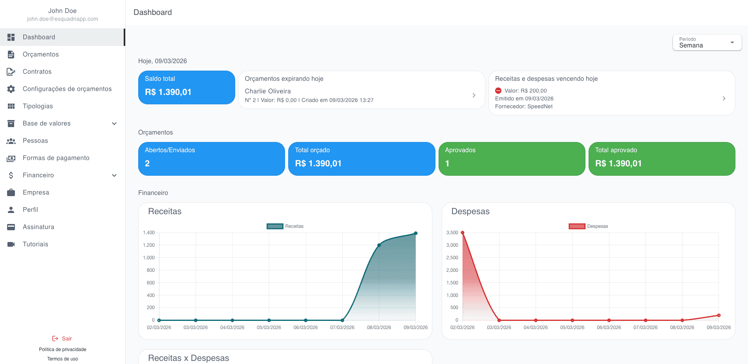The image size is (748, 364).
Task: Click the Empresa briefcase icon
Action: [11, 193]
